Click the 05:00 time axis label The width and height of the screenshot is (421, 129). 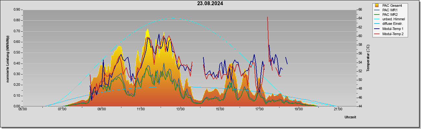(x=23, y=109)
